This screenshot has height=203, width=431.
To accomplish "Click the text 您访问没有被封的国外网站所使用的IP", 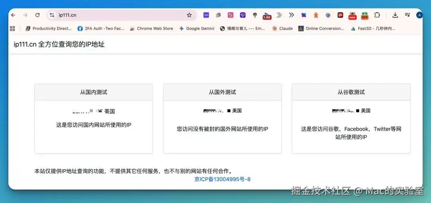I will coord(222,129).
